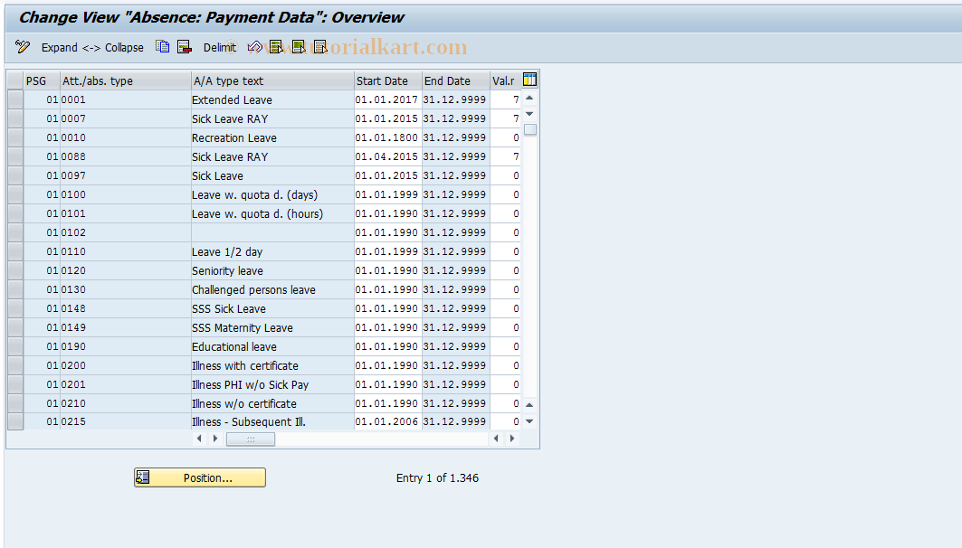Click left horizontal scroll-left arrow
Image resolution: width=962 pixels, height=548 pixels.
pyautogui.click(x=199, y=439)
